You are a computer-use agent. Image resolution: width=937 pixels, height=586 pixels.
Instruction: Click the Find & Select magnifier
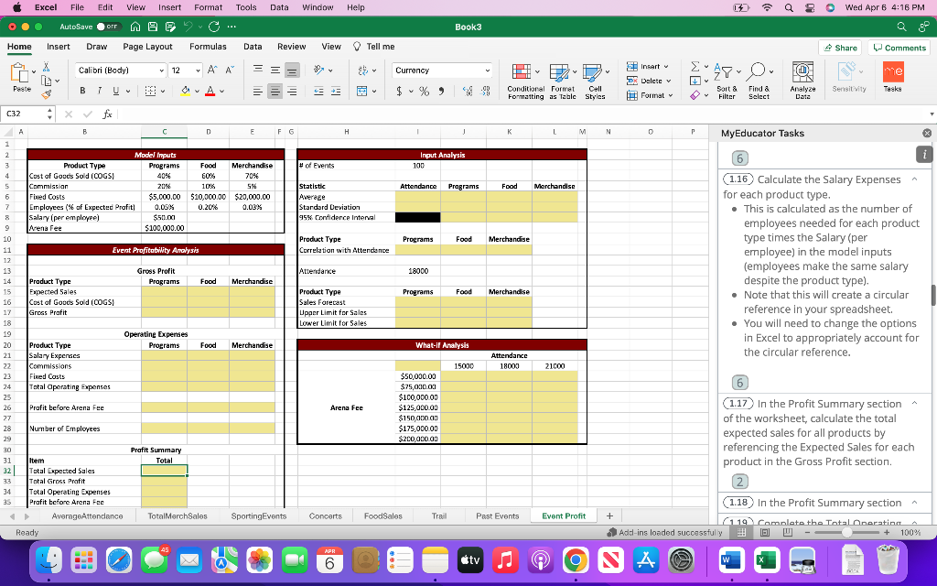click(x=756, y=71)
